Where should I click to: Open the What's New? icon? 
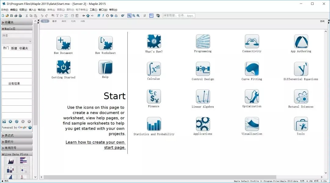pos(154,41)
